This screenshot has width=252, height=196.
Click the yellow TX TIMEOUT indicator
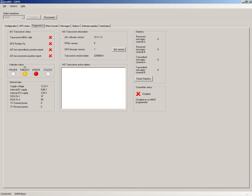25,73
